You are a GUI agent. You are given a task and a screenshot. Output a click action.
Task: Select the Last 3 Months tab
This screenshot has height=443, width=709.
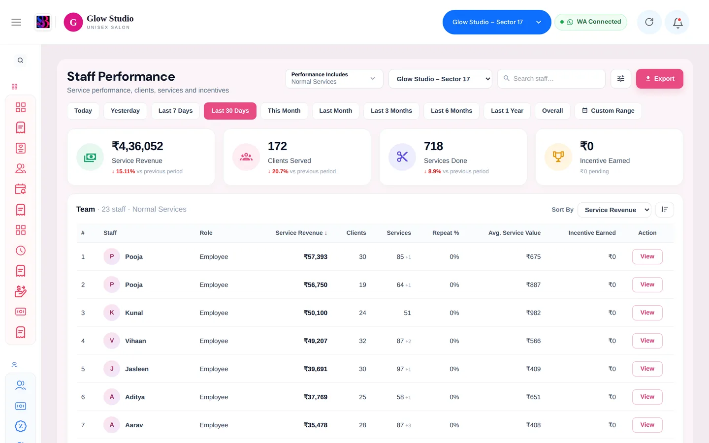pyautogui.click(x=391, y=111)
